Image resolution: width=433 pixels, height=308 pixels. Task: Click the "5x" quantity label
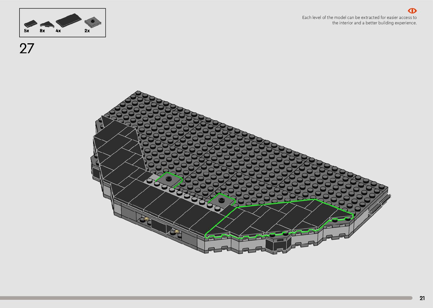[27, 31]
